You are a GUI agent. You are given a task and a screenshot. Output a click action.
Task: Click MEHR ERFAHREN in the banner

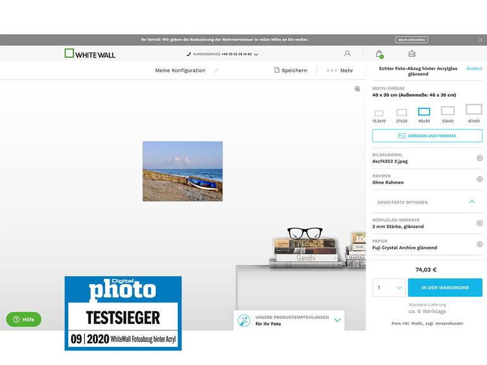pos(412,40)
